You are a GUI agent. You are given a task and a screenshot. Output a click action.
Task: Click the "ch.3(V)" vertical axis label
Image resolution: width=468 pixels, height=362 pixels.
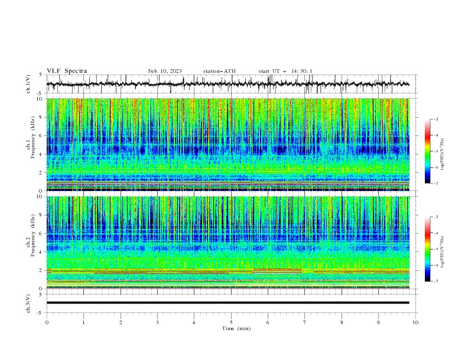coord(28,303)
